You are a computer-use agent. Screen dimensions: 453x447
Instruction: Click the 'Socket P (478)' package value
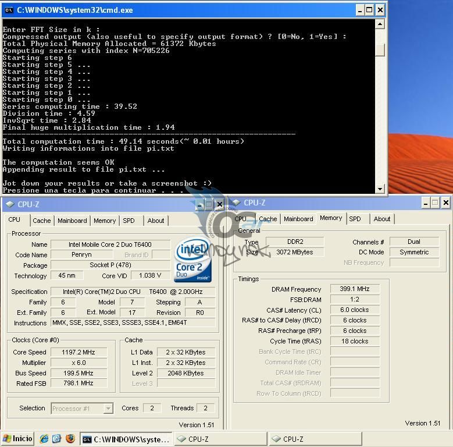click(110, 265)
